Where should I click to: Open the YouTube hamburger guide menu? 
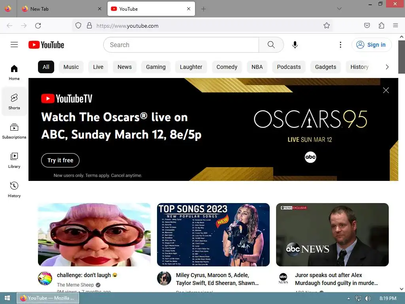[x=14, y=45]
